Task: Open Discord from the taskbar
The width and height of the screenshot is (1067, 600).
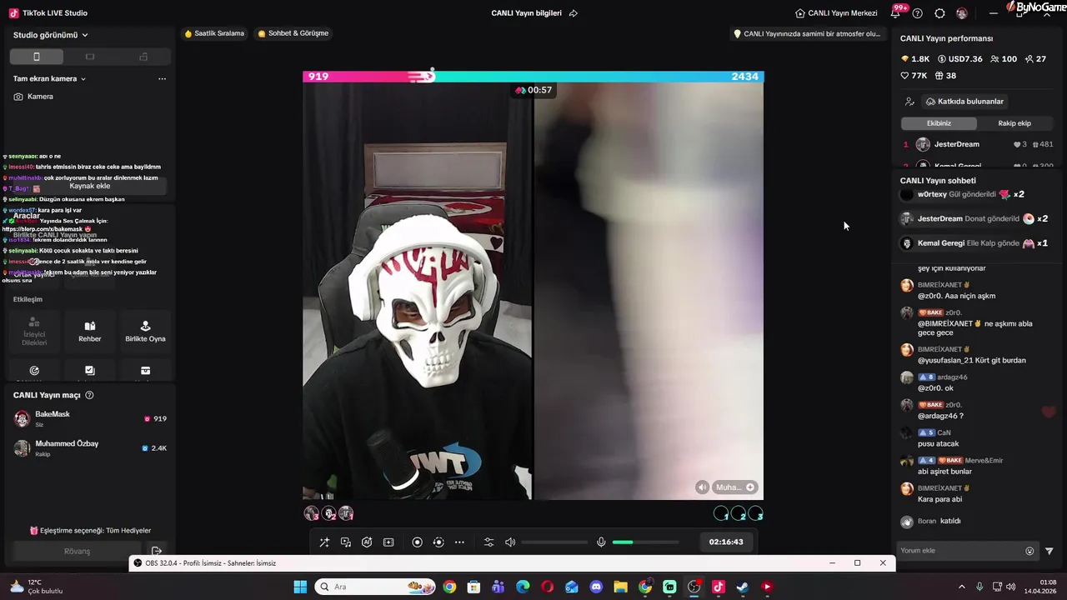Action: click(596, 587)
